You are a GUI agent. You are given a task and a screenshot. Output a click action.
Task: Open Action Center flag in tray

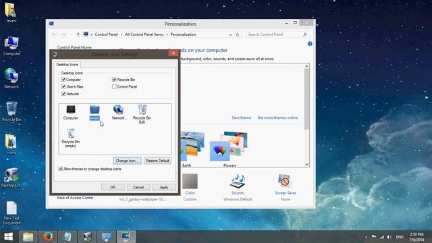coord(374,237)
